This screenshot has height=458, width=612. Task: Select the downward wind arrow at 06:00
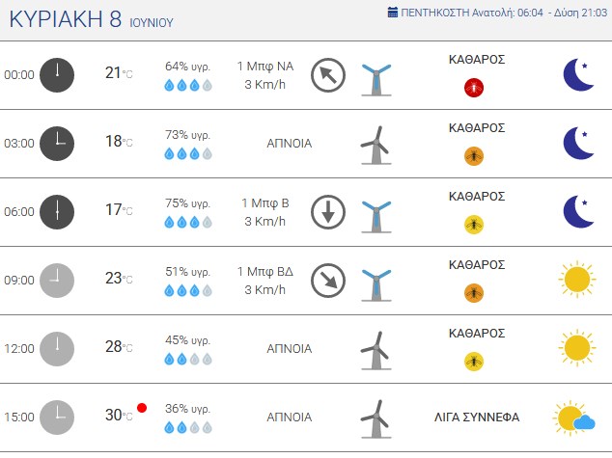point(328,212)
